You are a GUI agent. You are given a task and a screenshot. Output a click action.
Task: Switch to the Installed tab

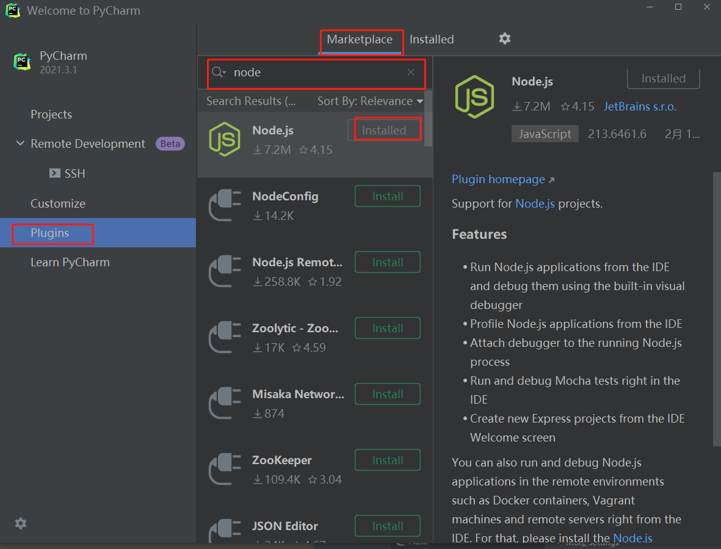(x=431, y=40)
